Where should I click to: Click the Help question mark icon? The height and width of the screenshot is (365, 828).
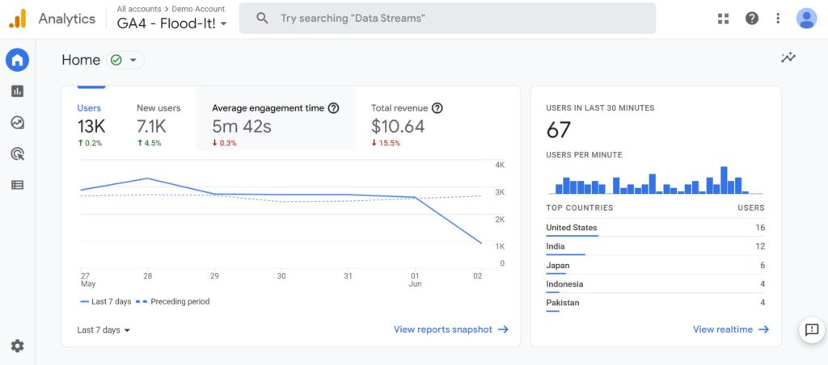752,19
